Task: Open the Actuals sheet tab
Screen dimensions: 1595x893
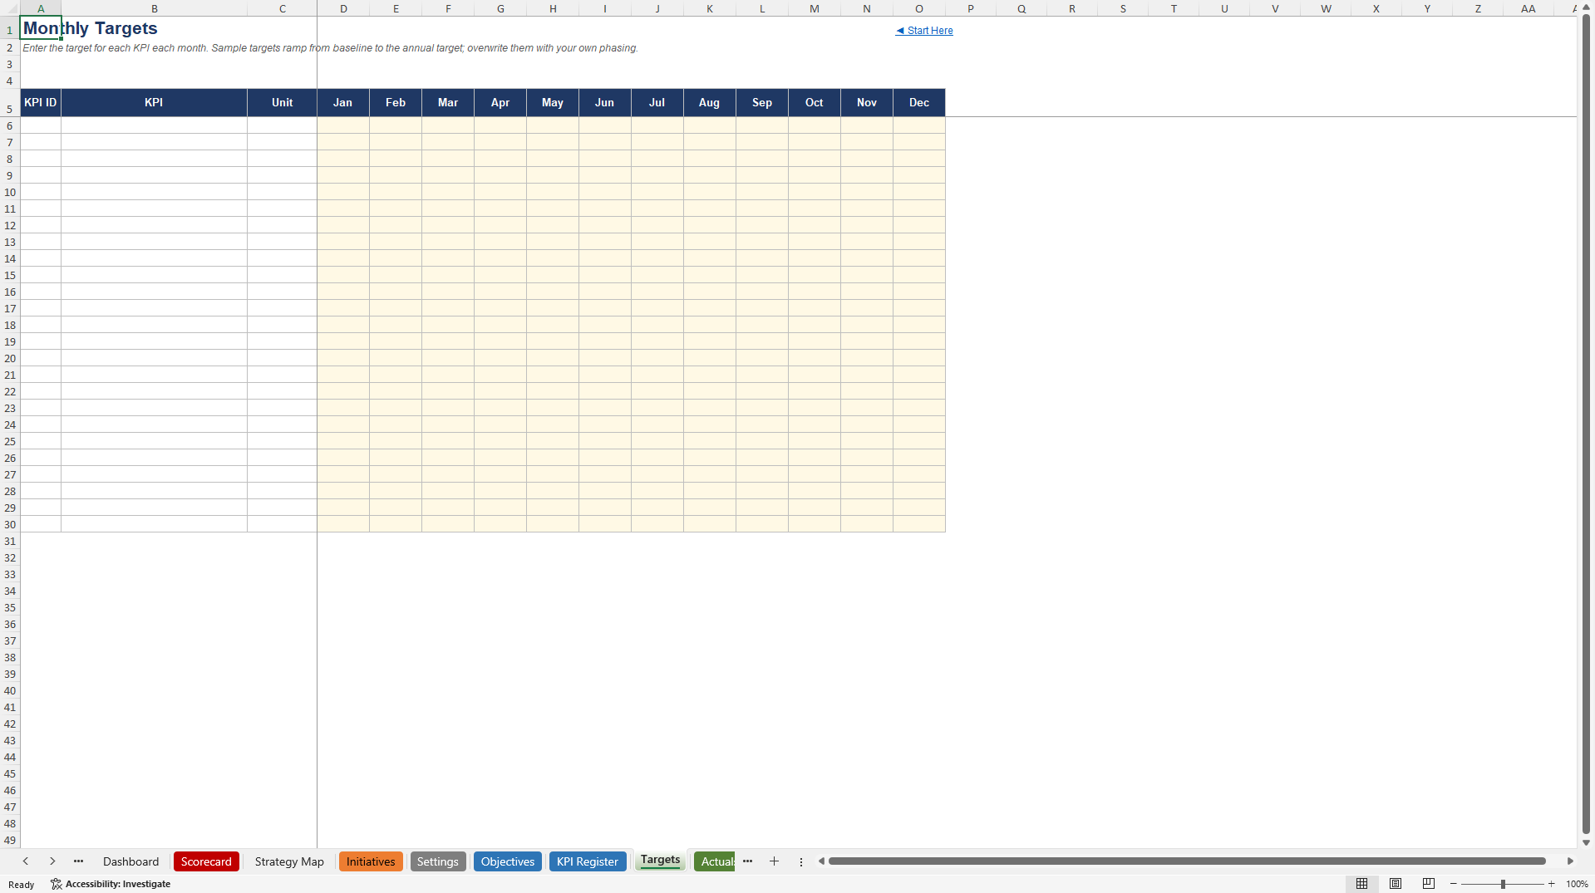Action: (x=715, y=861)
